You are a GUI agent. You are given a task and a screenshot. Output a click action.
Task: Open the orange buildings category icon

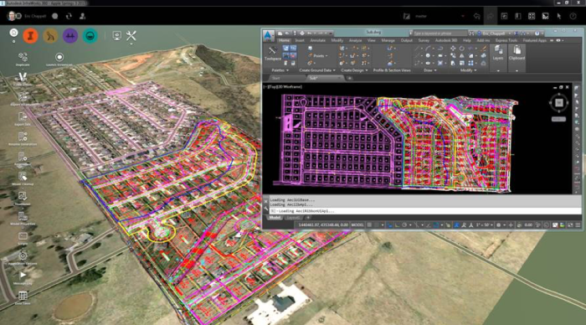(x=31, y=36)
